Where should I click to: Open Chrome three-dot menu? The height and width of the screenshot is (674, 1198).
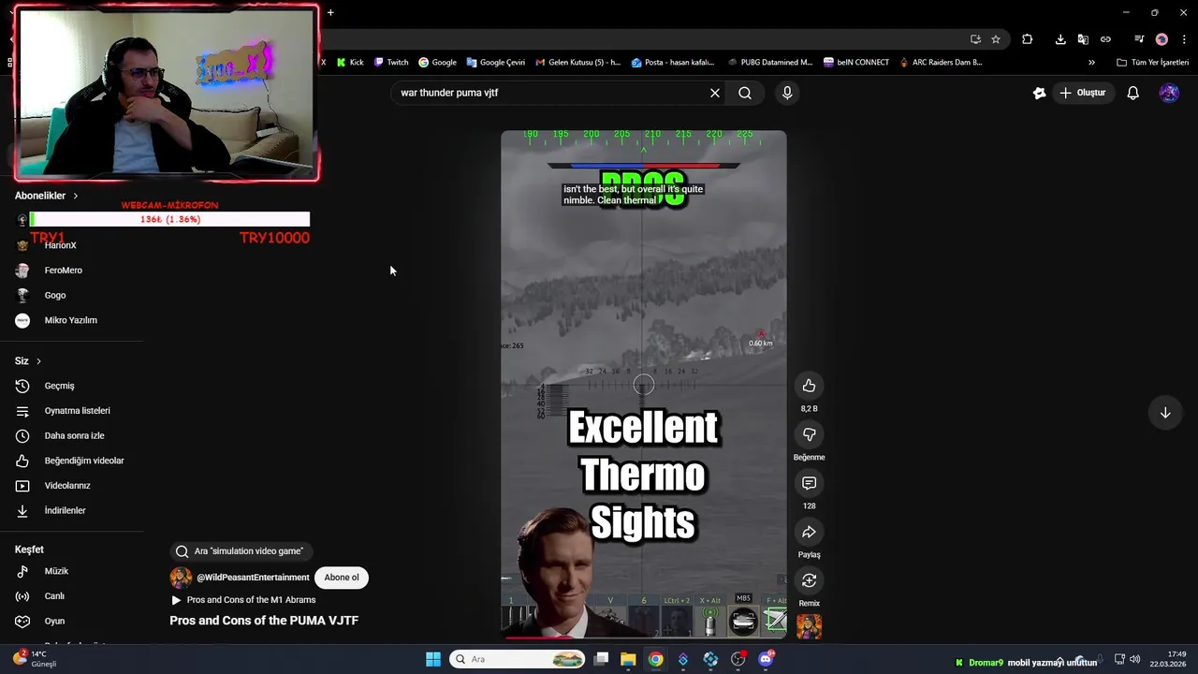(1184, 39)
